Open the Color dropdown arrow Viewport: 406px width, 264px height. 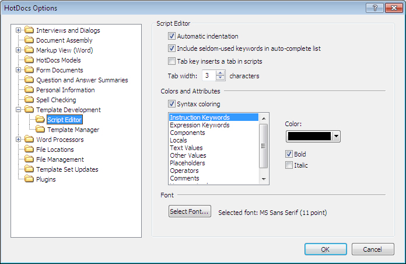[336, 136]
